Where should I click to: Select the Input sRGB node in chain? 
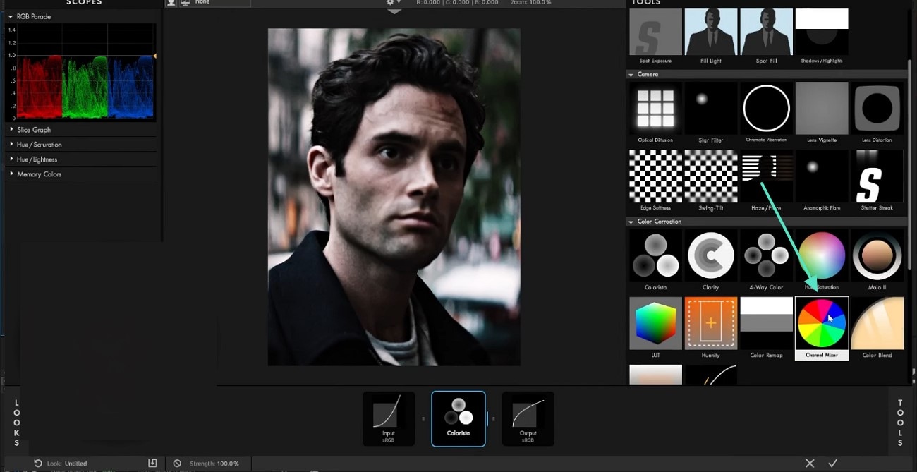tap(389, 418)
